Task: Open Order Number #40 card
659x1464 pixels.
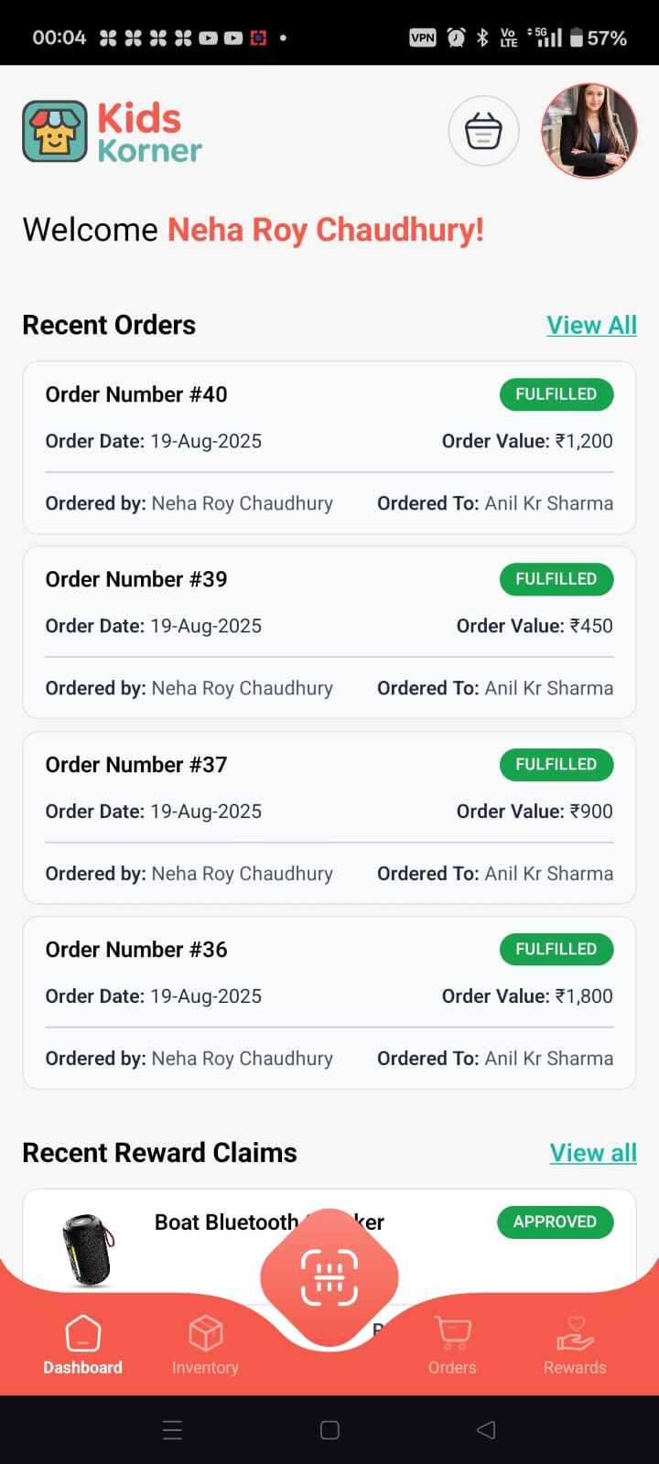Action: click(329, 447)
